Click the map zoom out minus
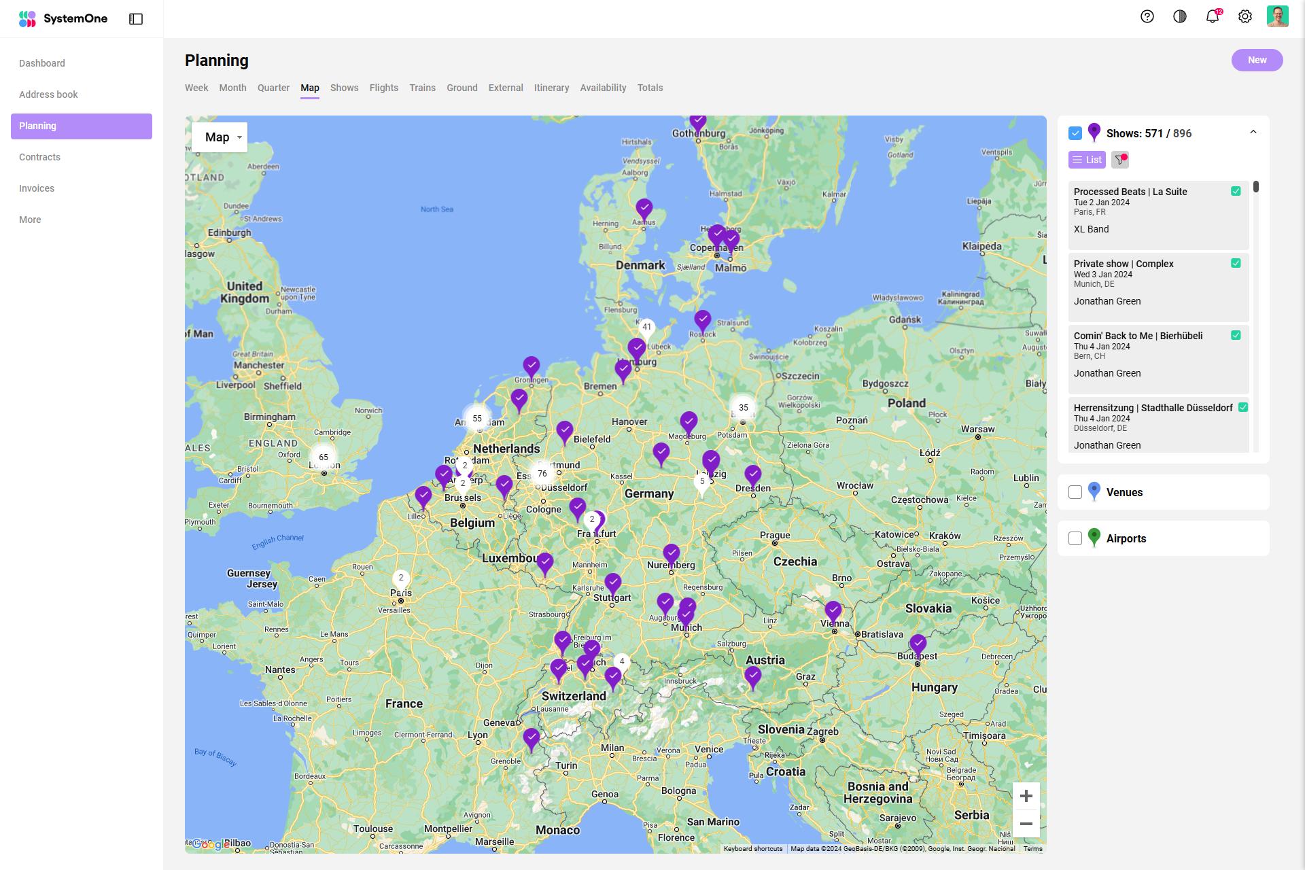 click(x=1026, y=824)
